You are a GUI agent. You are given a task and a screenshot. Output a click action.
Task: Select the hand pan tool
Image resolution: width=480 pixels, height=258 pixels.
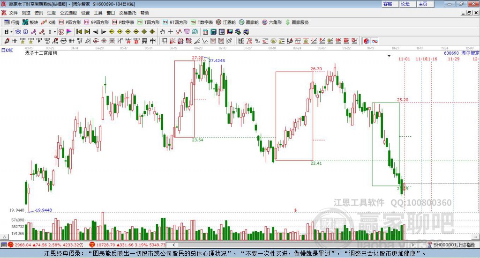[162, 32]
